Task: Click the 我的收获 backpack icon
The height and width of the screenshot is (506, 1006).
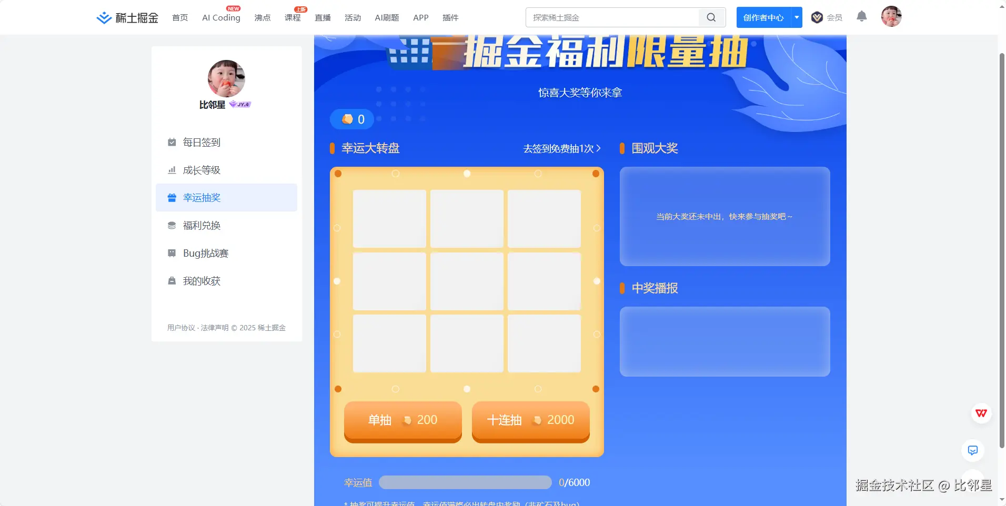Action: (x=172, y=281)
